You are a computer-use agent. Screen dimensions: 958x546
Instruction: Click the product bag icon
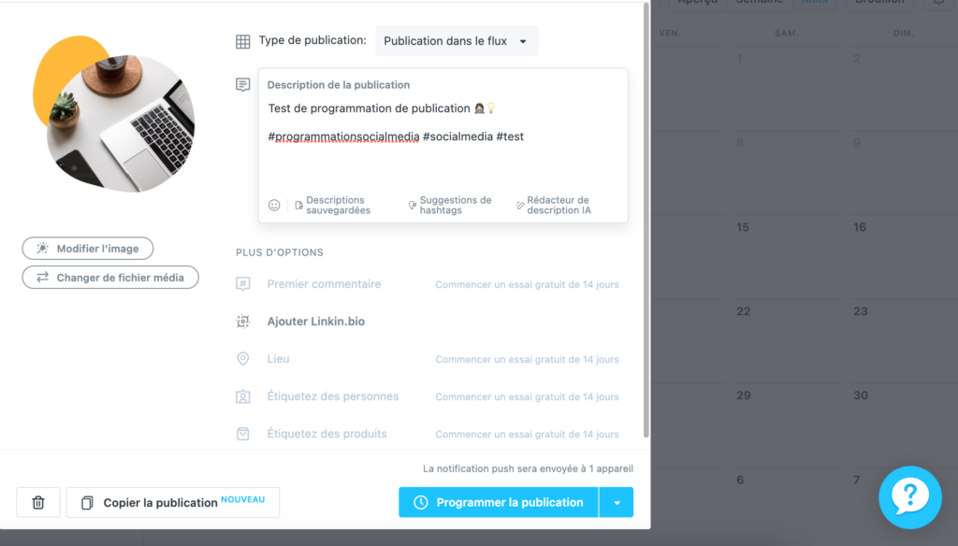coord(242,434)
